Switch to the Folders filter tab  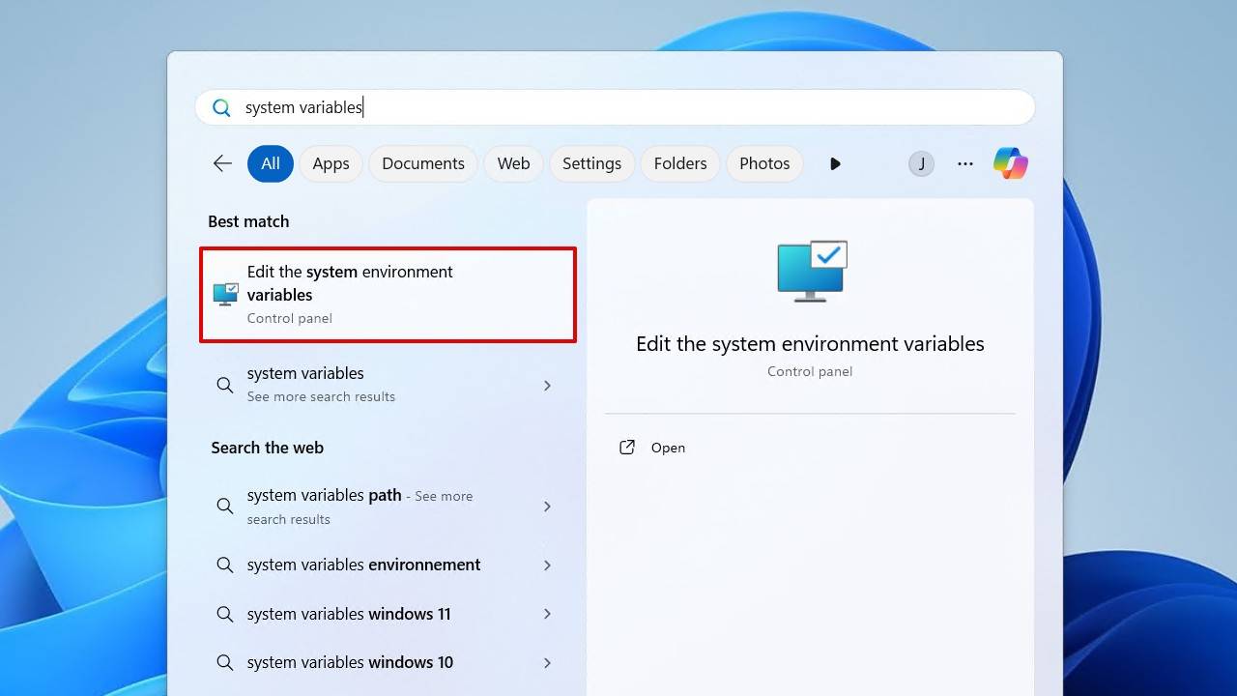coord(680,163)
